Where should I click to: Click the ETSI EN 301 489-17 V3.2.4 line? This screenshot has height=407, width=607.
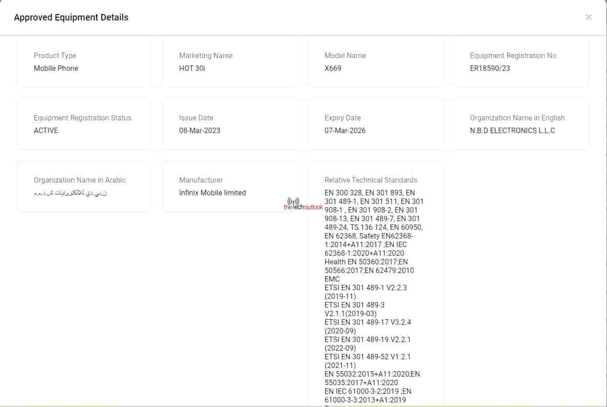(x=367, y=322)
